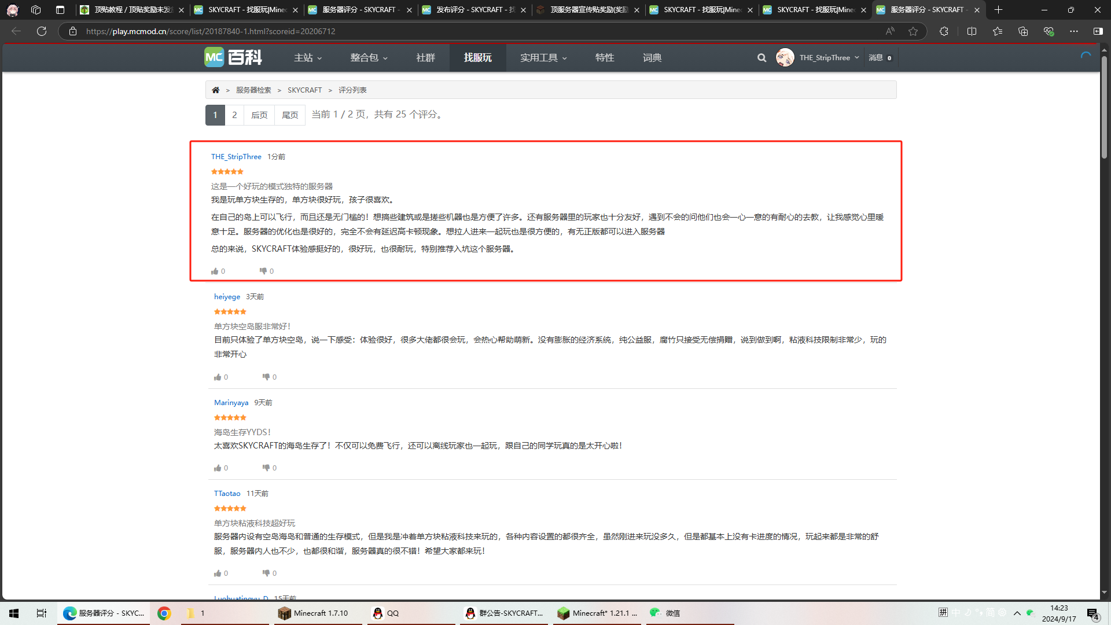This screenshot has width=1111, height=625.
Task: View site information lock icon
Action: tap(73, 31)
